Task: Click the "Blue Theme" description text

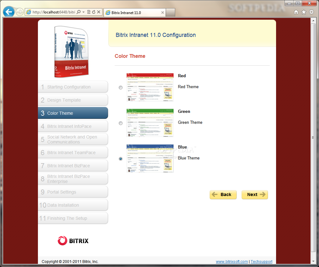Action: pyautogui.click(x=189, y=158)
